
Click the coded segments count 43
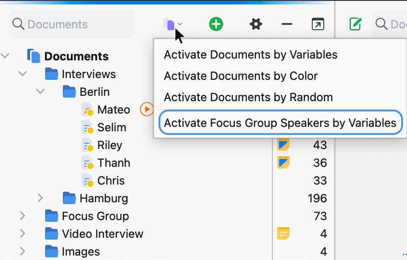point(320,145)
